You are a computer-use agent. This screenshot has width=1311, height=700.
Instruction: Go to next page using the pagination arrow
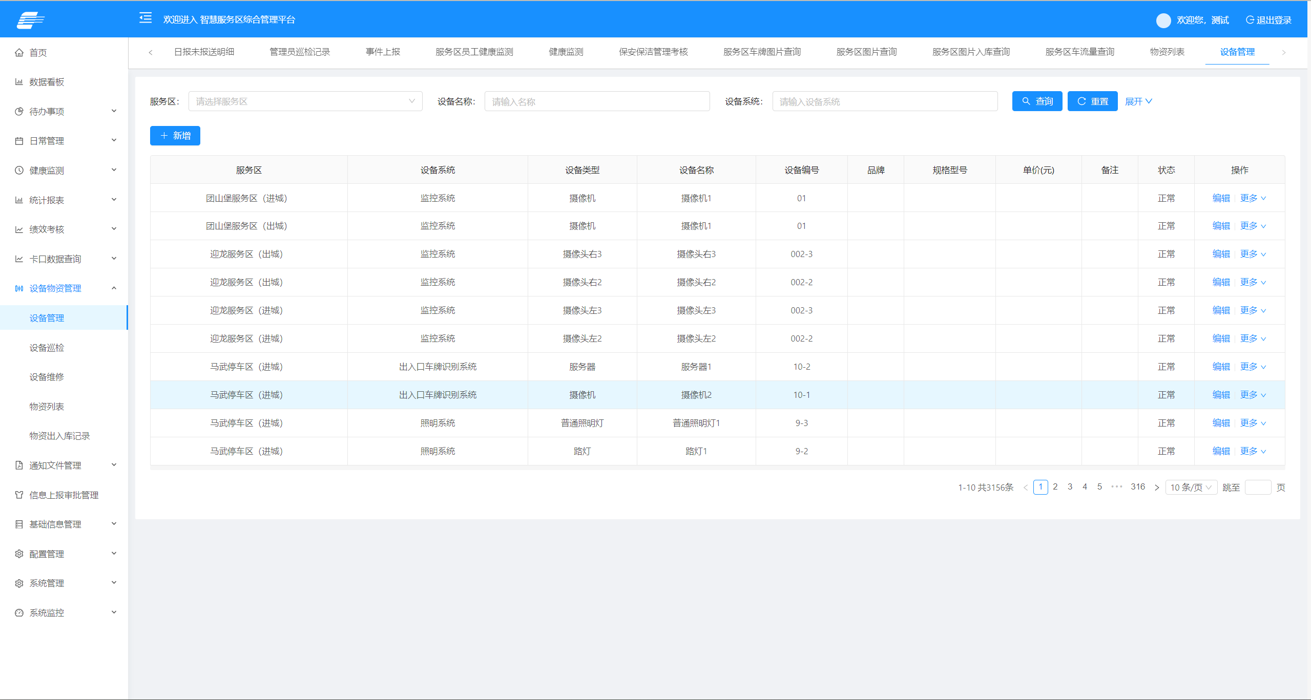[1157, 487]
